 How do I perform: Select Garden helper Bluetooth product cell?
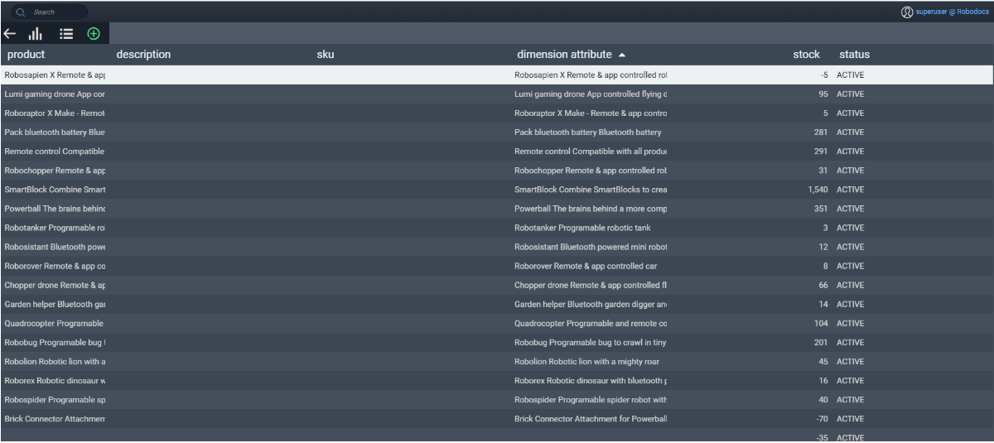click(x=55, y=304)
